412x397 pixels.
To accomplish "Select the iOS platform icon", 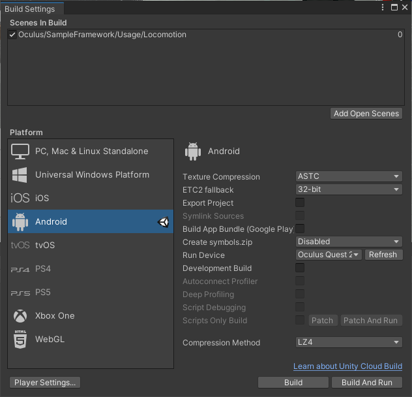I will pyautogui.click(x=20, y=198).
